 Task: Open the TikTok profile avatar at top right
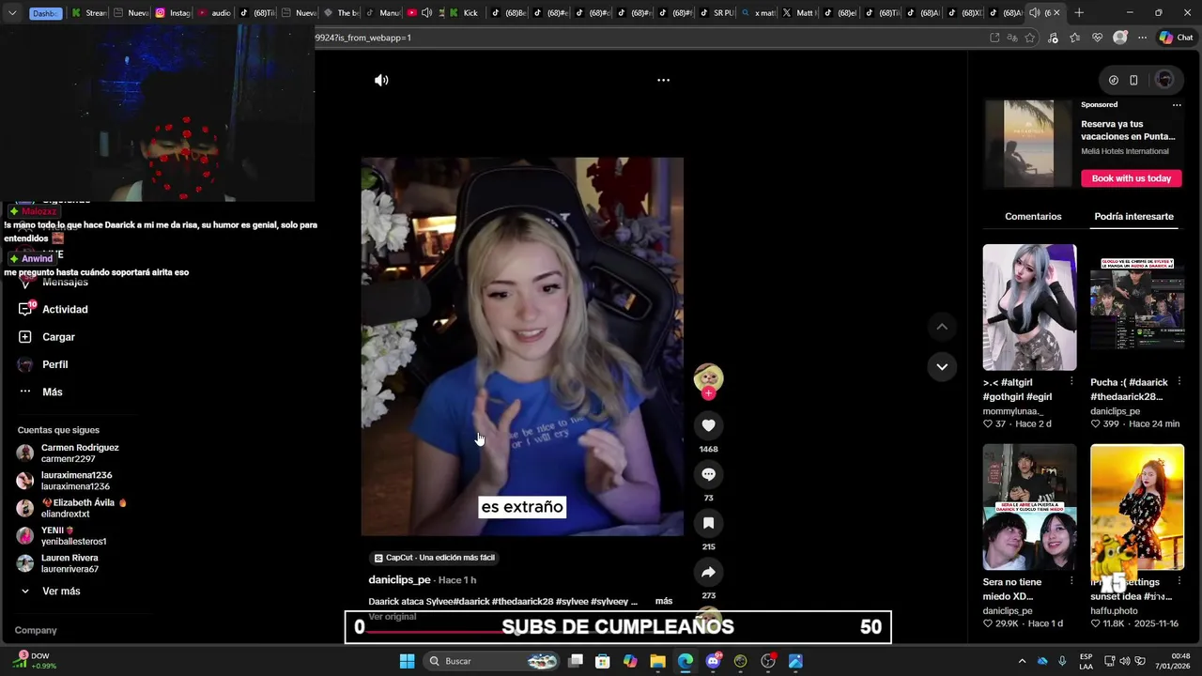[1164, 80]
